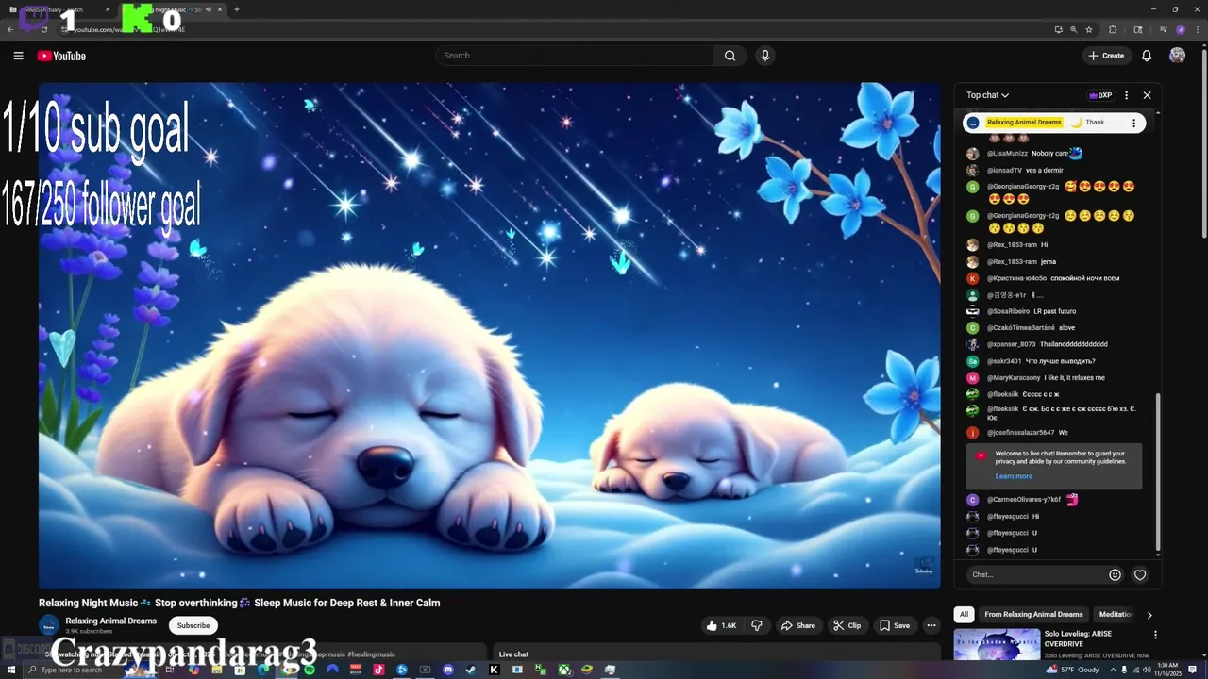1208x679 pixels.
Task: Open the browser profile avatar
Action: [x=1180, y=29]
